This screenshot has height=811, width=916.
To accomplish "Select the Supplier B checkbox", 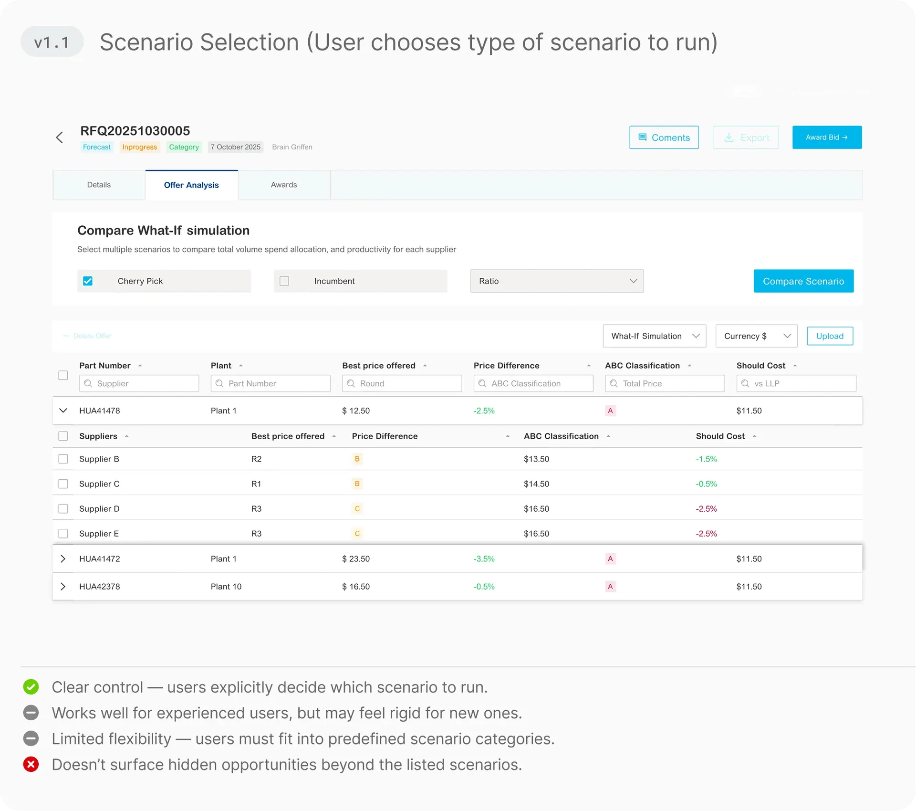I will 63,459.
